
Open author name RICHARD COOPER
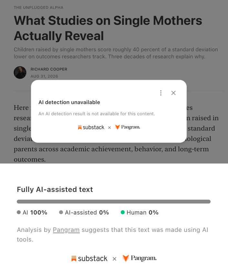(x=49, y=69)
